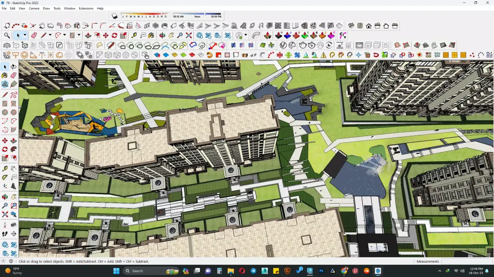Select the Line tool in left toolbar
This screenshot has width=494, height=277.
click(5, 95)
